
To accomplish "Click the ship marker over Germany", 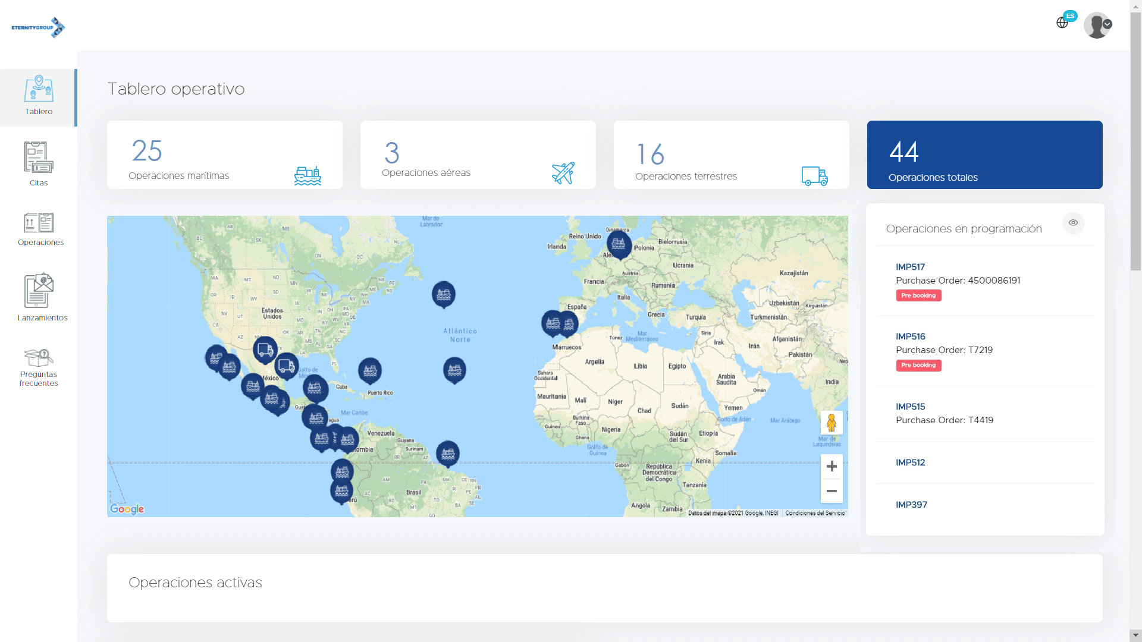I will [619, 245].
